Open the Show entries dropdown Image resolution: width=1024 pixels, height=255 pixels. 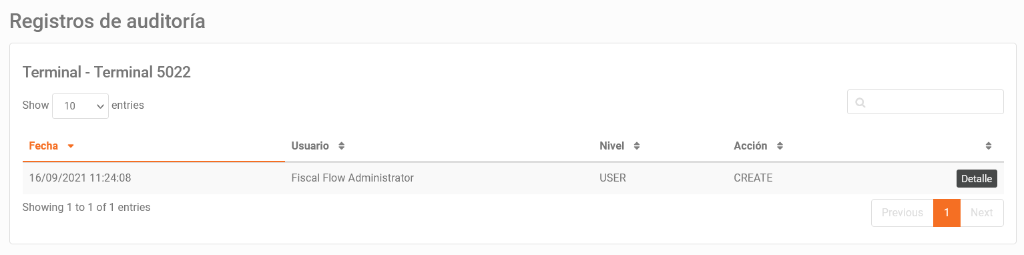tap(80, 105)
